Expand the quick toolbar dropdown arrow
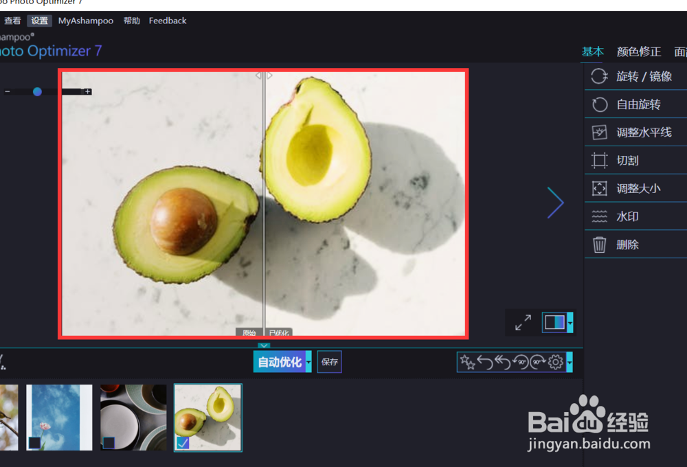Image resolution: width=687 pixels, height=467 pixels. (x=570, y=363)
